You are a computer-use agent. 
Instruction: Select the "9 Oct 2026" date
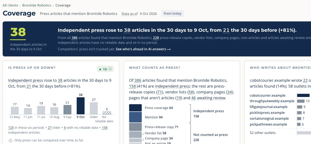click(148, 14)
